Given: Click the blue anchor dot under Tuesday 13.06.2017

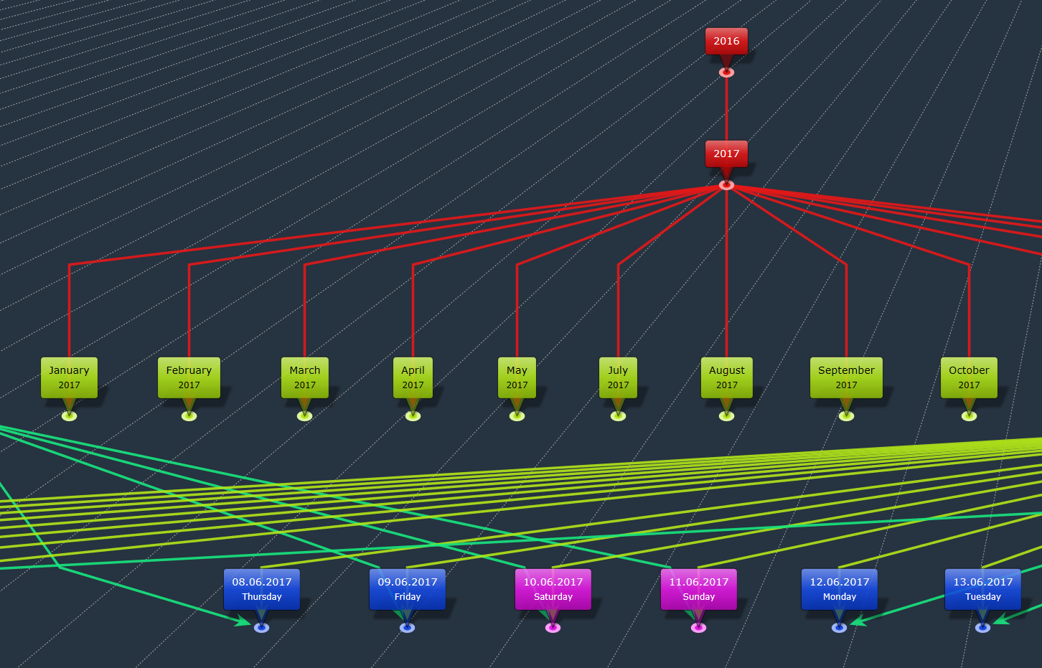Looking at the screenshot, I should (983, 628).
